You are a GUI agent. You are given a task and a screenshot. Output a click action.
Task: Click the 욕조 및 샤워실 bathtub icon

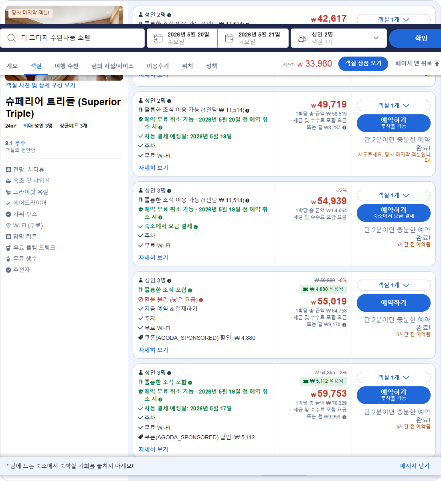(x=8, y=181)
